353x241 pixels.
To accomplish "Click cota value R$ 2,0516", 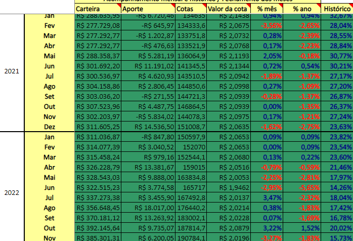I will click(x=229, y=168).
